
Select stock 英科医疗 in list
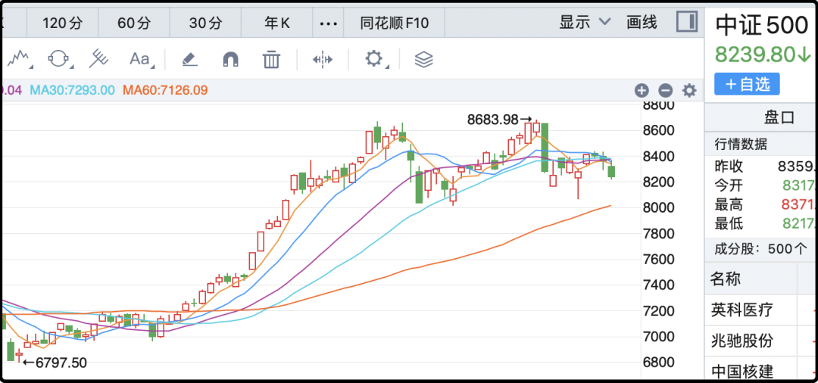742,310
